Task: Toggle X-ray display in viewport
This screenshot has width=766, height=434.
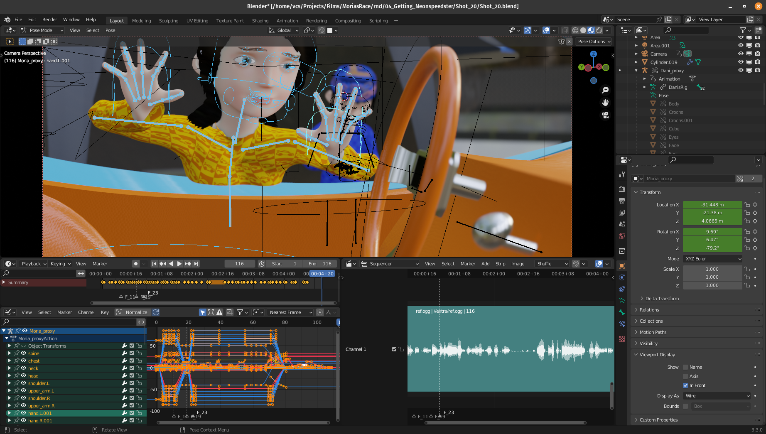Action: 565,30
